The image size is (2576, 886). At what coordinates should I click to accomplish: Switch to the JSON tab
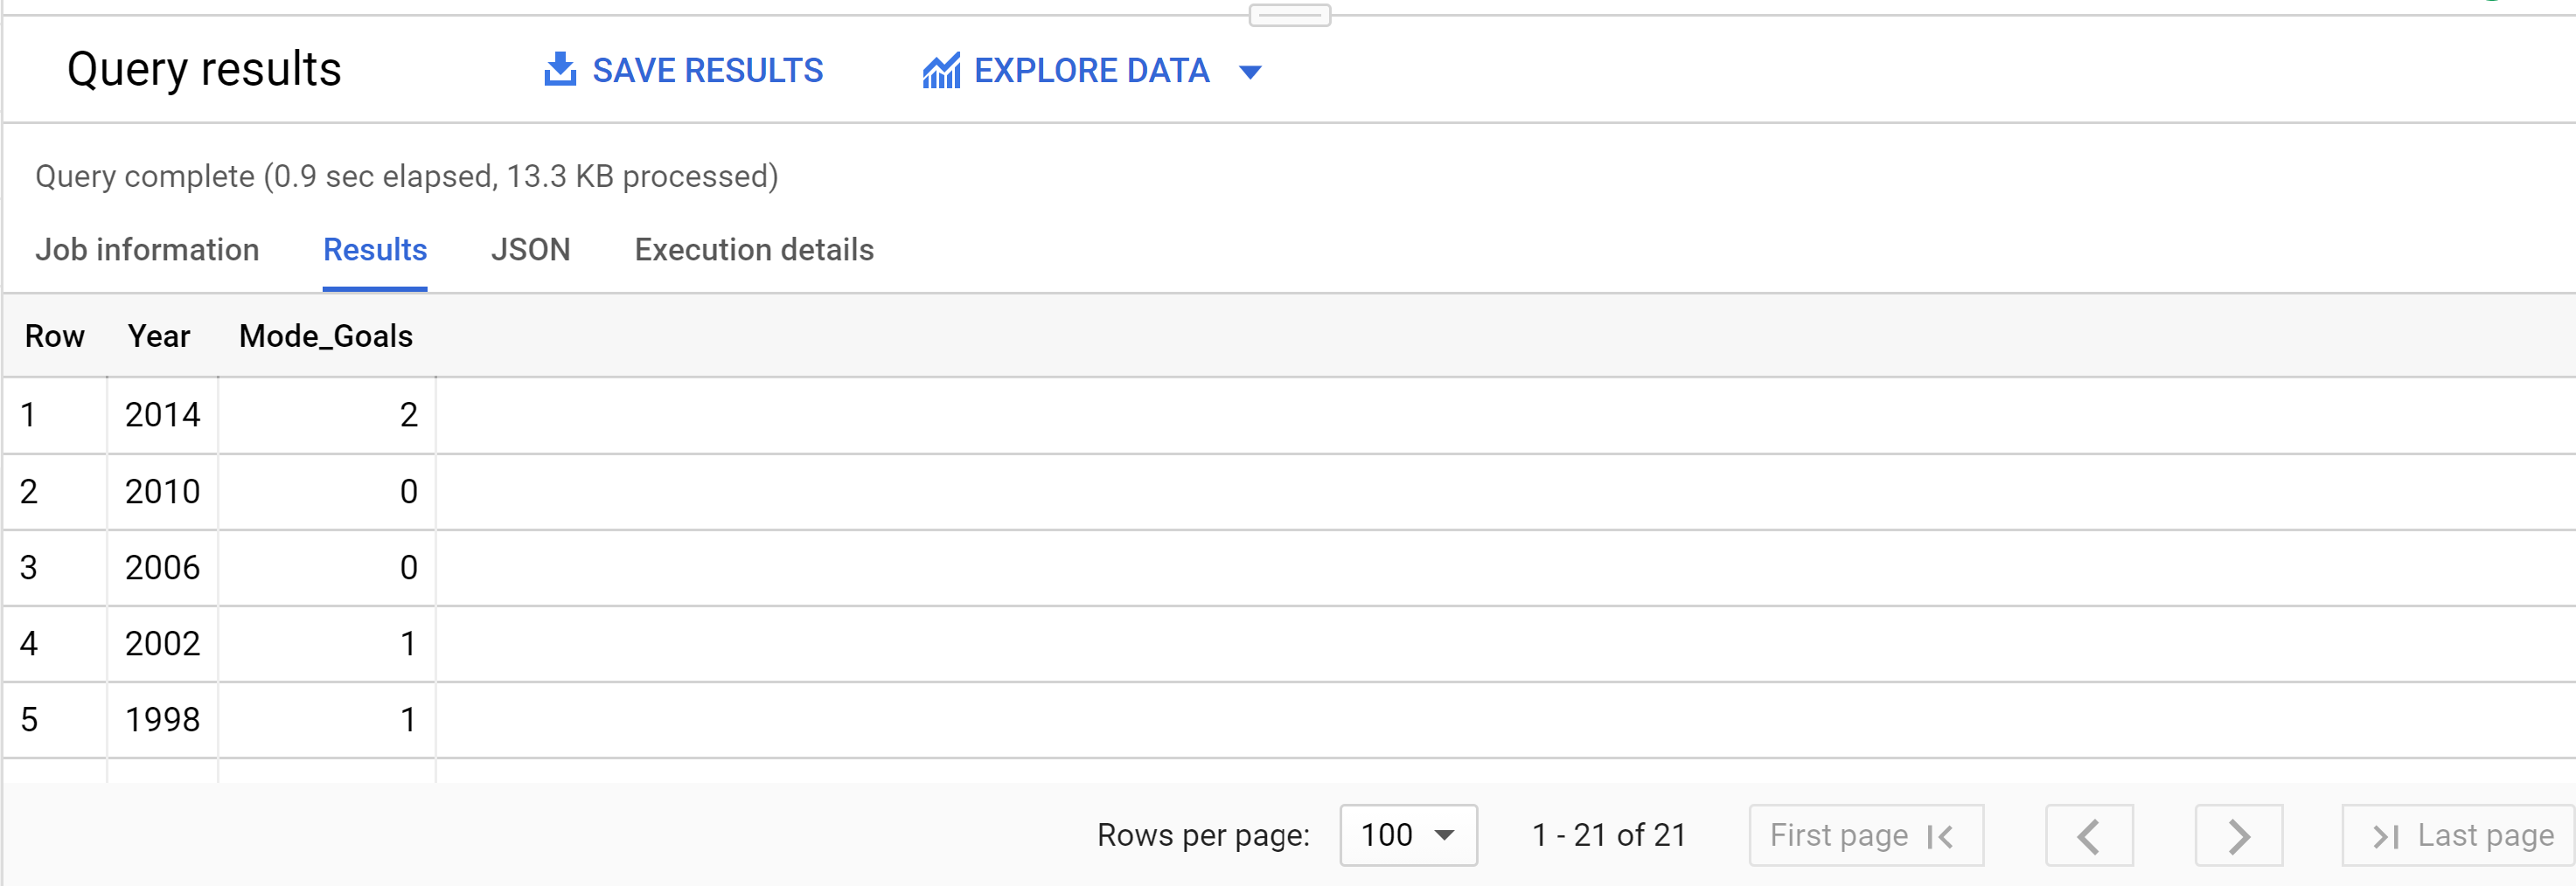pos(531,250)
